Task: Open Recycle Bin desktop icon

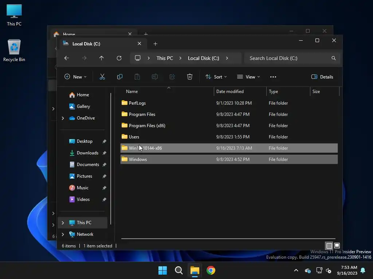Action: tap(14, 50)
